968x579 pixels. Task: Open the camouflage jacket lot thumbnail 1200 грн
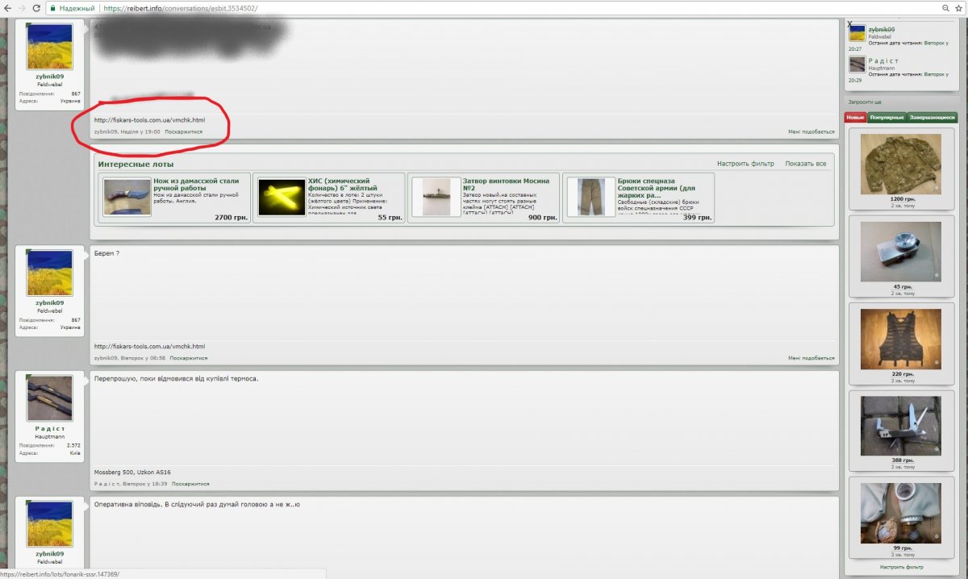click(901, 163)
